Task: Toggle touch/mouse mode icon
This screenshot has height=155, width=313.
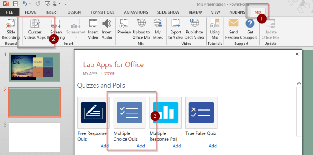Action: [x=55, y=3]
